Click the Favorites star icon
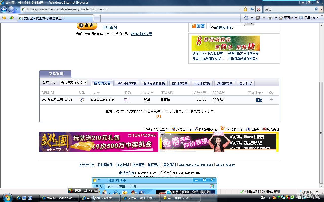Viewport: 324px width, 202px height. tap(4, 18)
